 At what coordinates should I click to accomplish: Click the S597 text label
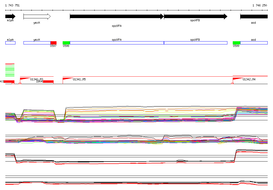tap(53, 46)
